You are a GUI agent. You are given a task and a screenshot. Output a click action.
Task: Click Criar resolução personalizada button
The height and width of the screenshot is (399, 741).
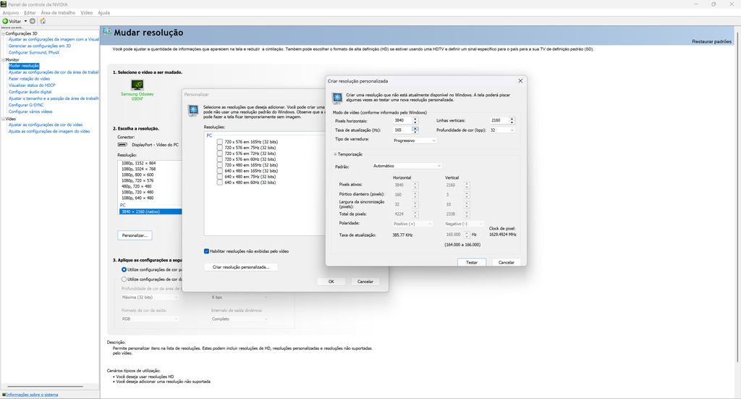[x=240, y=267]
